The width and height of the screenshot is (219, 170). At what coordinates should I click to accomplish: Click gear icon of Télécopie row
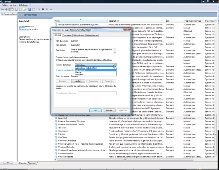coord(56,128)
